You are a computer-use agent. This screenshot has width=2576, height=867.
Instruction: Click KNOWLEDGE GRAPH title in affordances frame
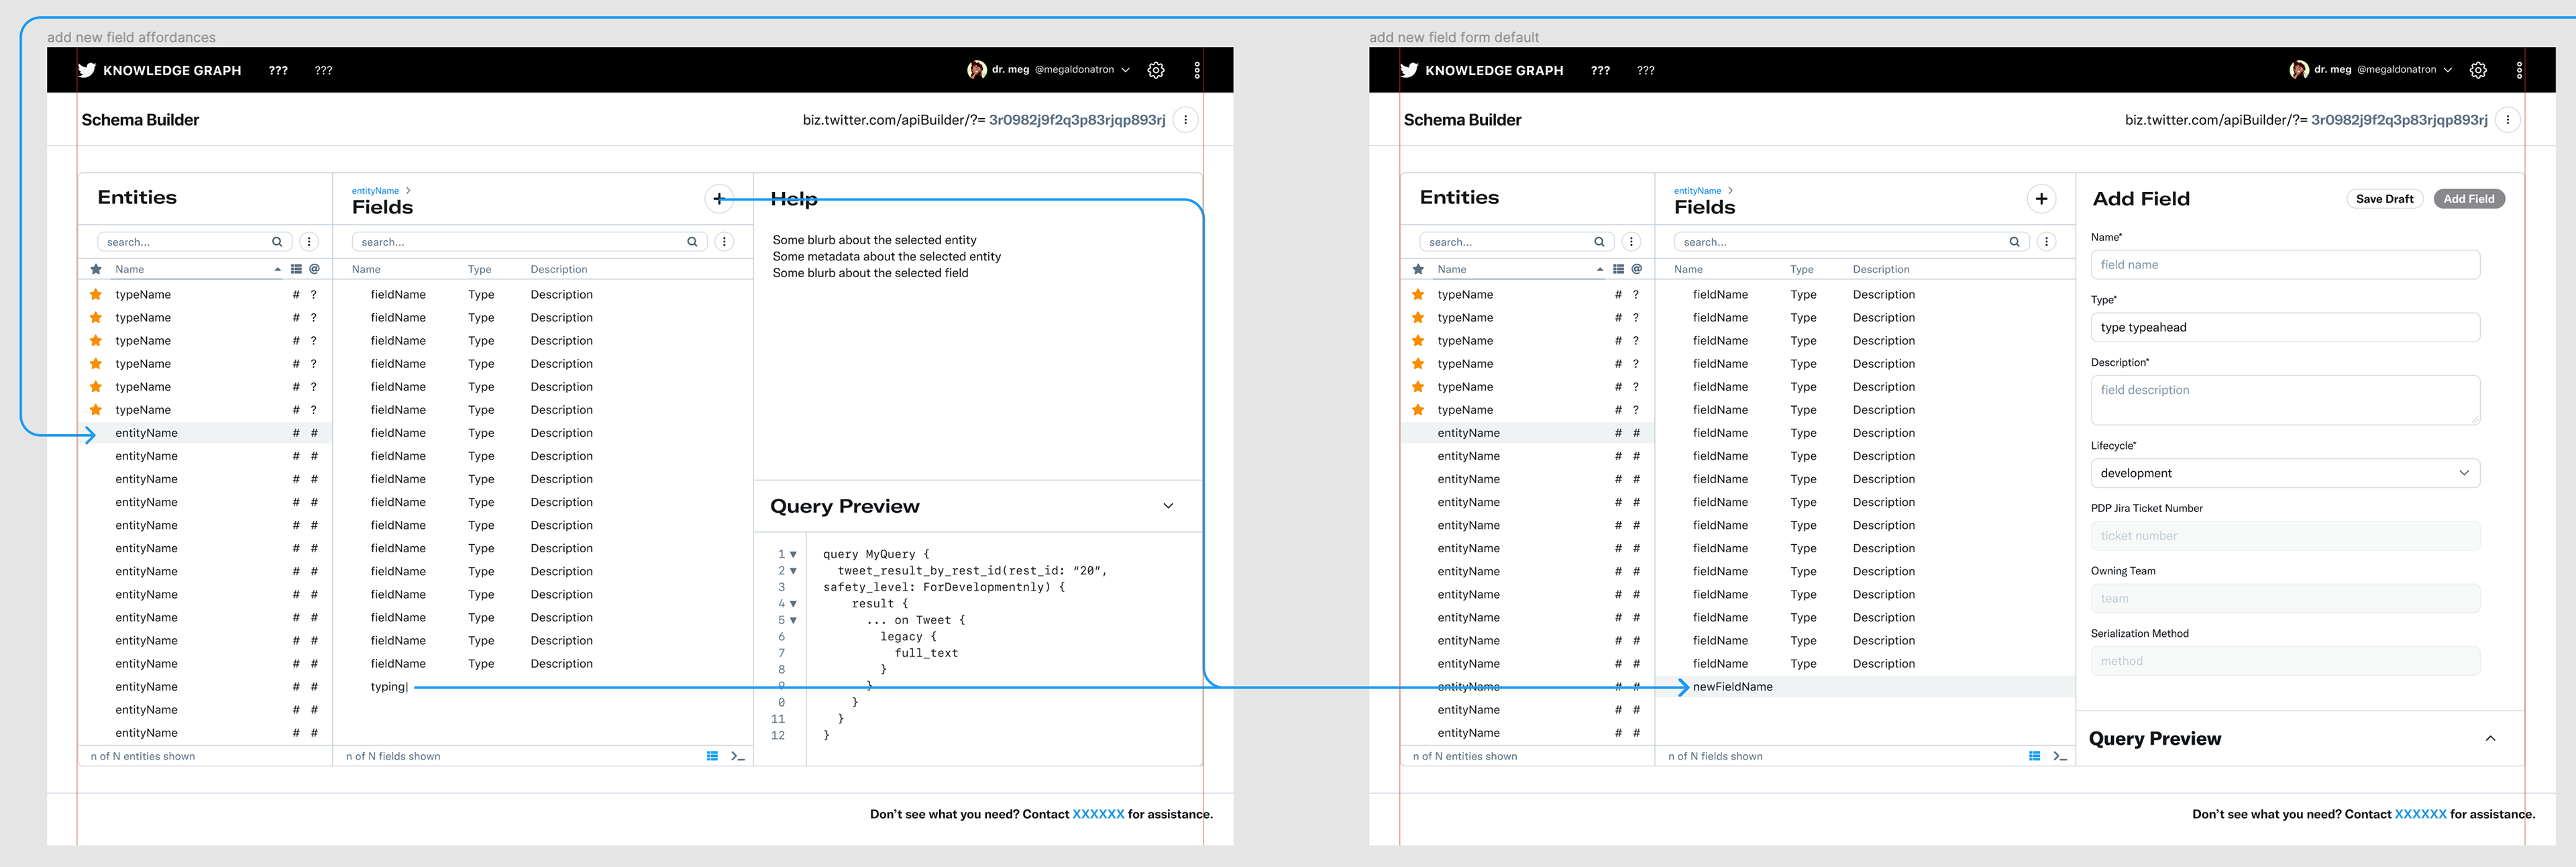click(x=172, y=70)
